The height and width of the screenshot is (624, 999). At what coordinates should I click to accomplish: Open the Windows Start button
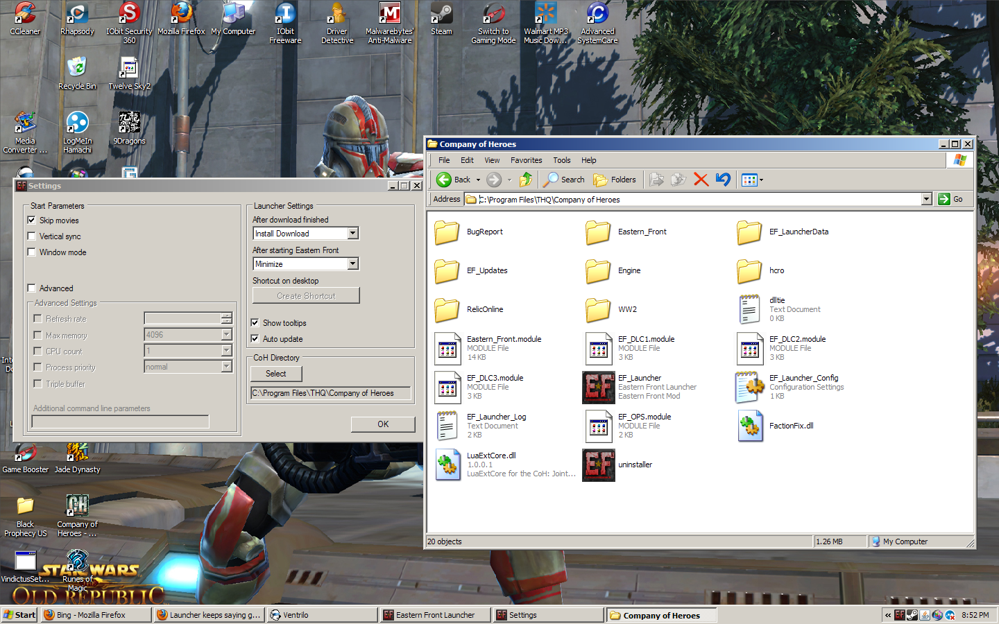click(x=19, y=615)
